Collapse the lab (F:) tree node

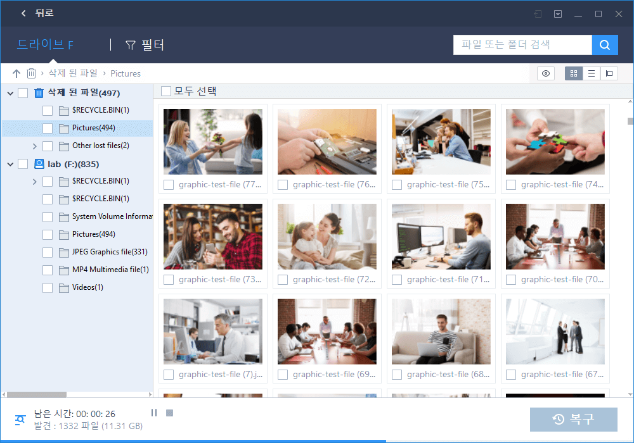coord(11,164)
